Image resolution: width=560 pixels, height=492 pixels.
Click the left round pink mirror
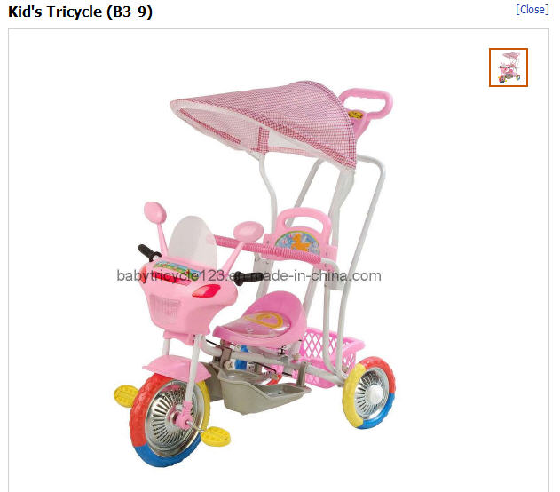(155, 212)
